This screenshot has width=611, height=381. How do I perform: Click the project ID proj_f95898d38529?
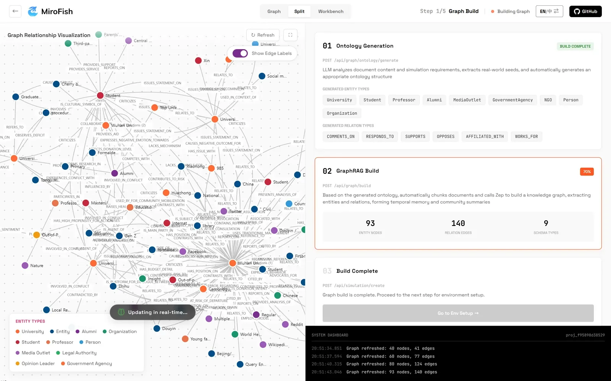click(x=585, y=335)
